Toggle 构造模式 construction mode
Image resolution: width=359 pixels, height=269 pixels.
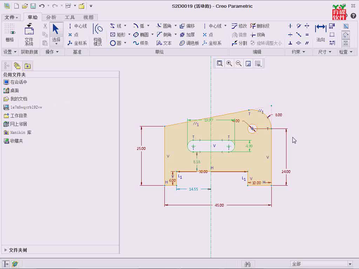point(98,34)
